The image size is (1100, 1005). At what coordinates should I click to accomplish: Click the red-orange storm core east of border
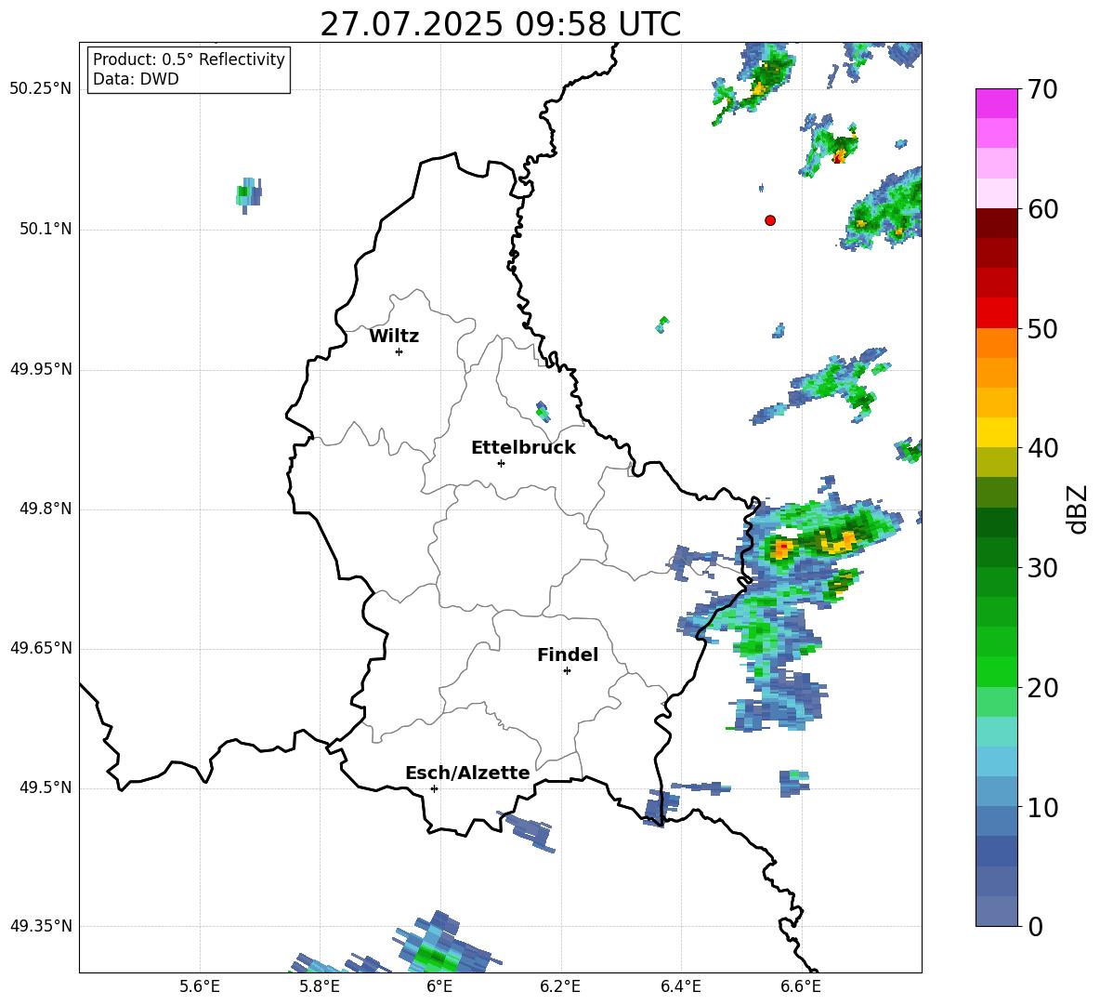point(783,547)
